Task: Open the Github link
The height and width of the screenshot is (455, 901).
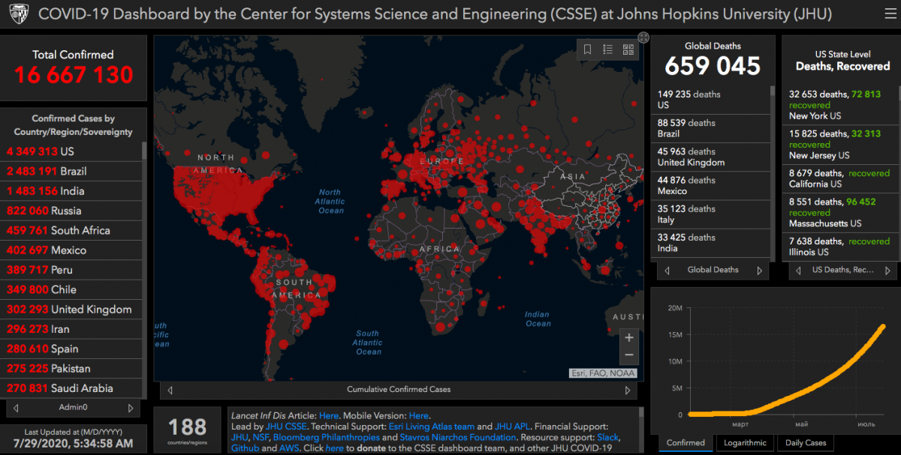Action: coord(245,448)
